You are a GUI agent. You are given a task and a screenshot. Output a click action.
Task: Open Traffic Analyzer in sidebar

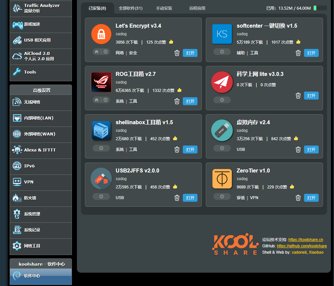(41, 9)
